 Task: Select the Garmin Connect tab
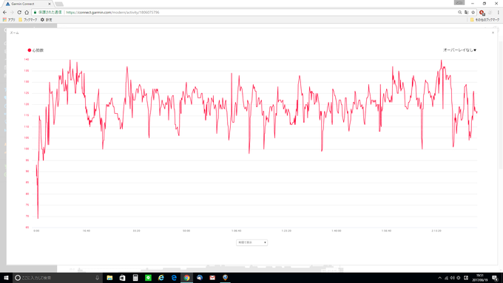pyautogui.click(x=28, y=4)
